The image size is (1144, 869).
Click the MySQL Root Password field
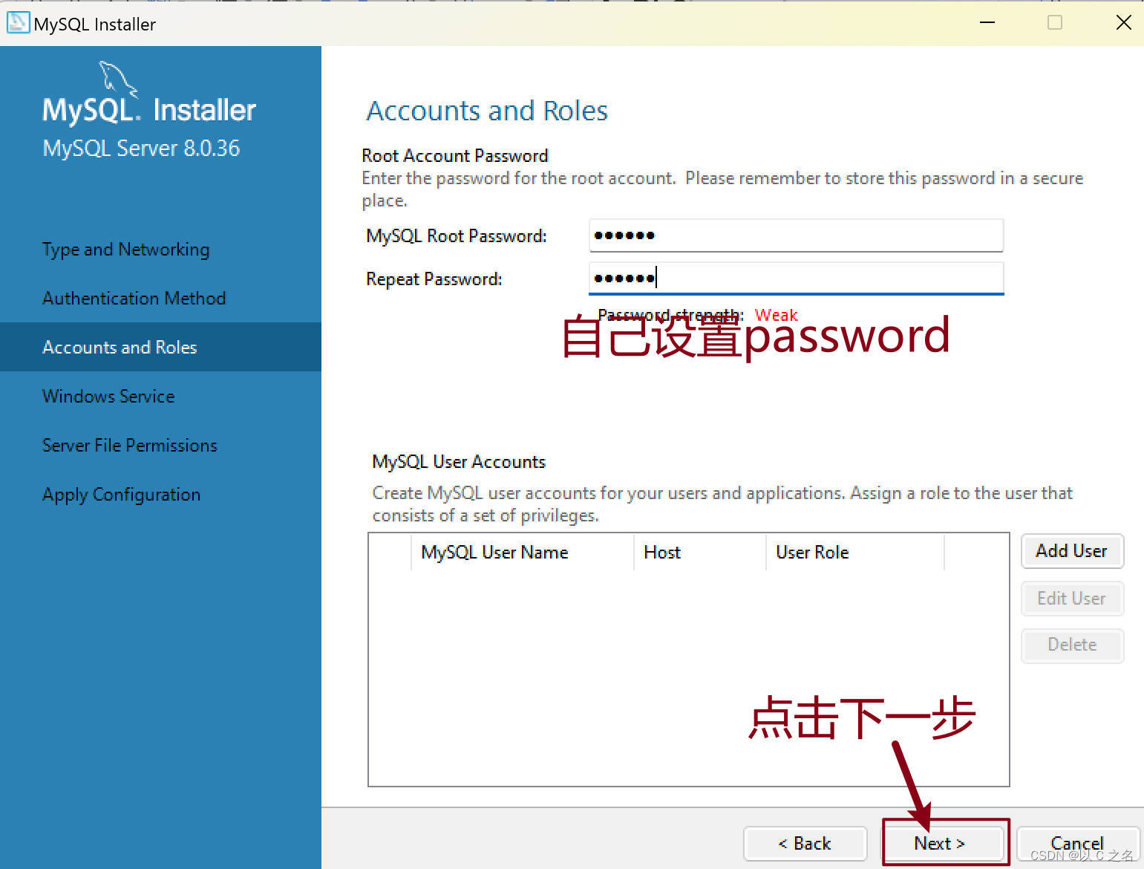point(796,235)
